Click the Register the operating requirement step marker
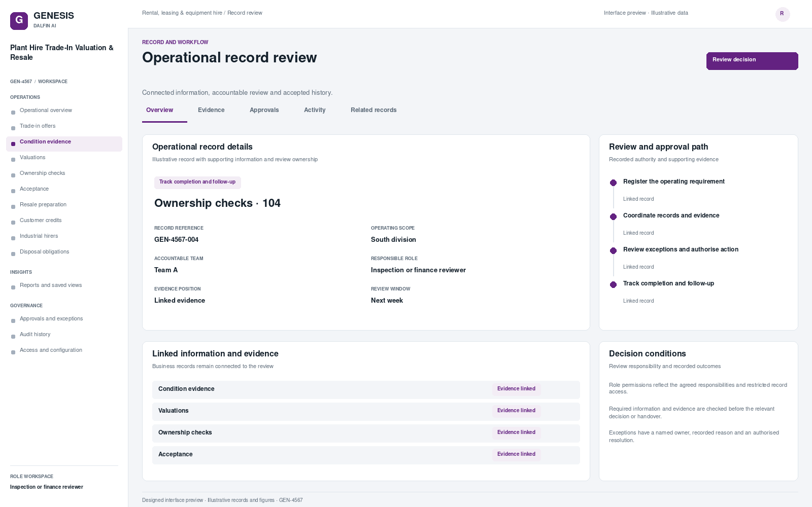The width and height of the screenshot is (812, 507). 613,183
